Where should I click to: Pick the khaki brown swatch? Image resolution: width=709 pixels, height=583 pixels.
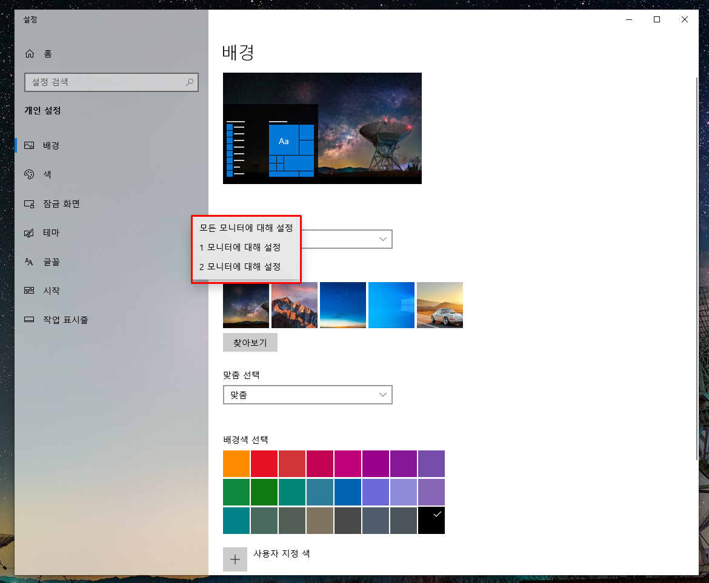click(320, 520)
